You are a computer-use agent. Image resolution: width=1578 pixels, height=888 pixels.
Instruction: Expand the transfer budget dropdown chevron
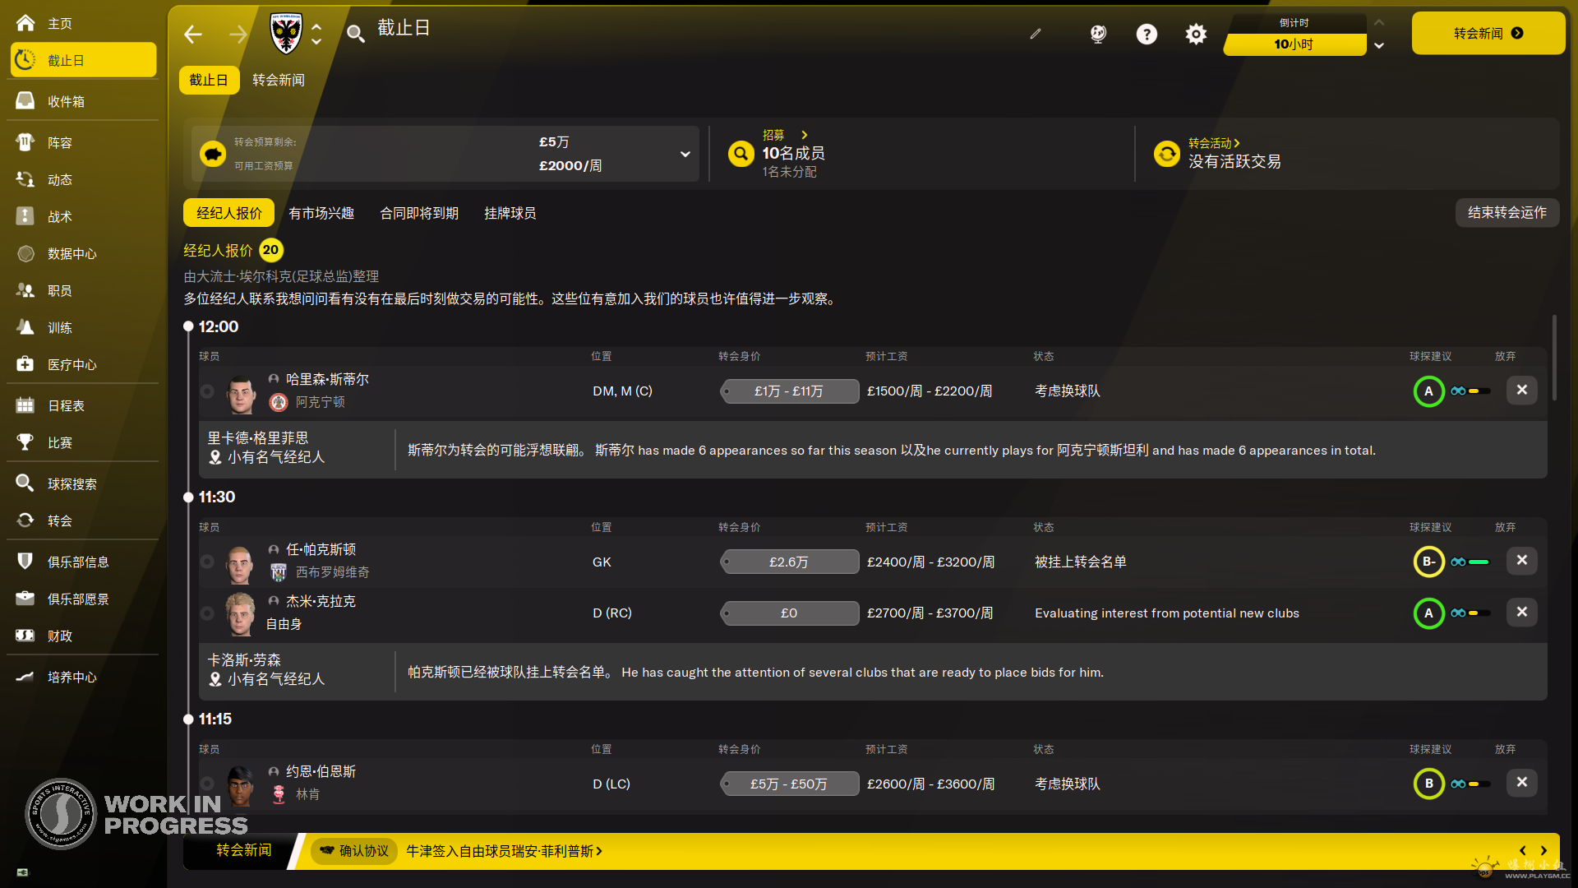pos(685,154)
